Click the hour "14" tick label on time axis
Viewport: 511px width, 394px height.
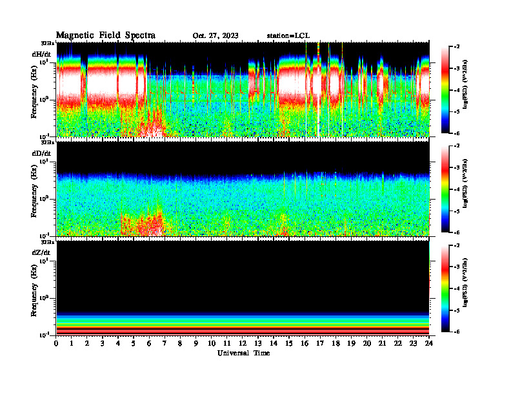[274, 343]
